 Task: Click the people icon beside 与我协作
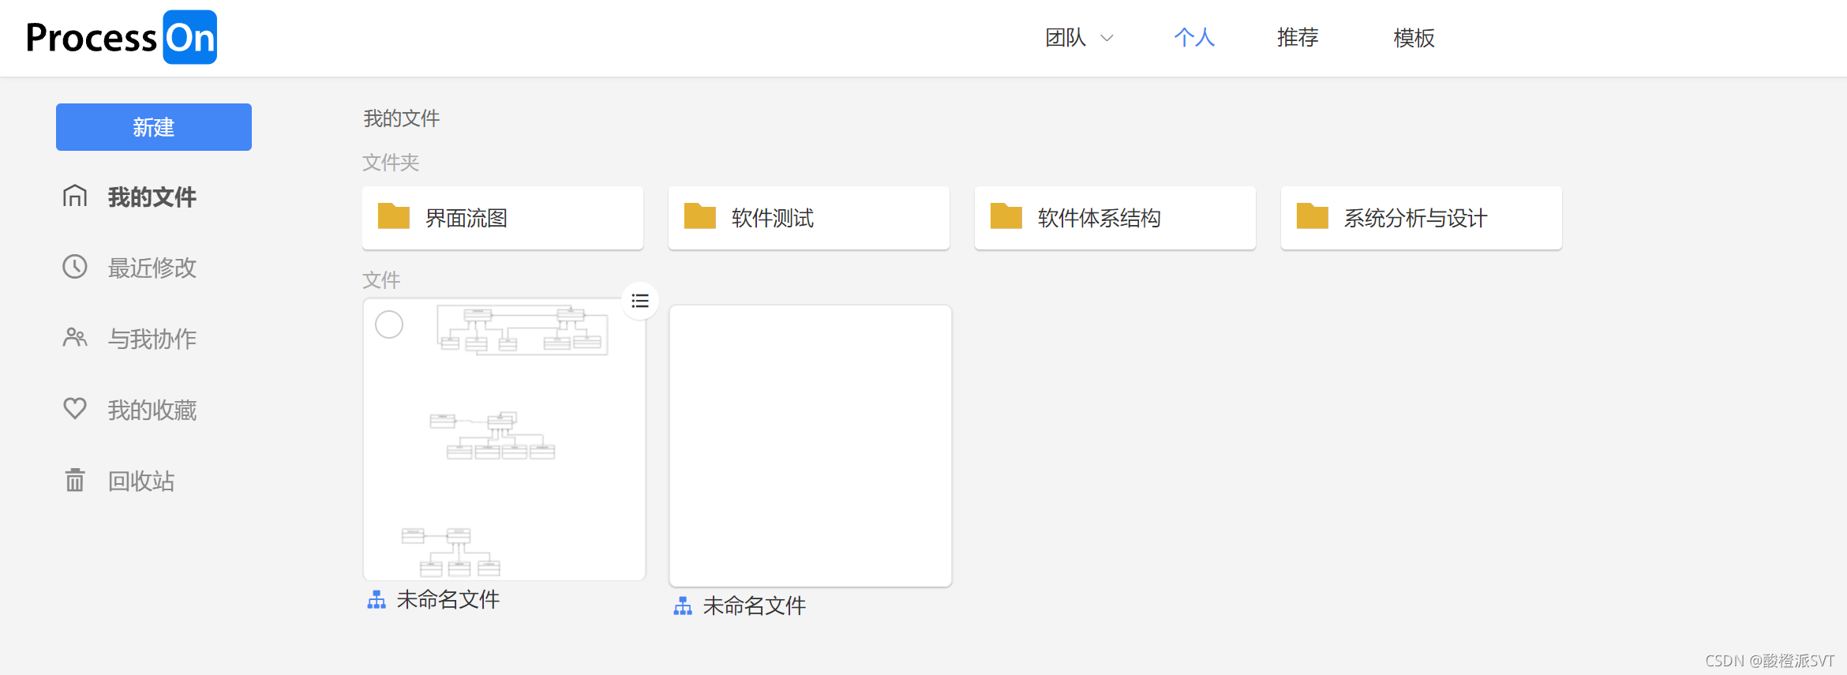75,338
